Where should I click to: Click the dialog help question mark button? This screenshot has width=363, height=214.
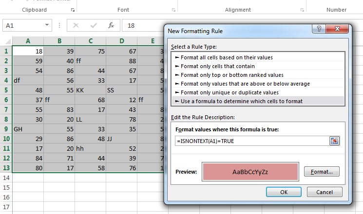coord(319,29)
